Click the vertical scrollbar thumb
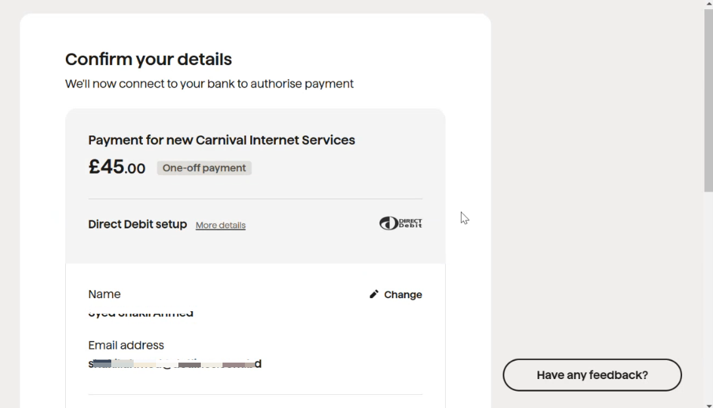Image resolution: width=713 pixels, height=408 pixels. click(709, 100)
